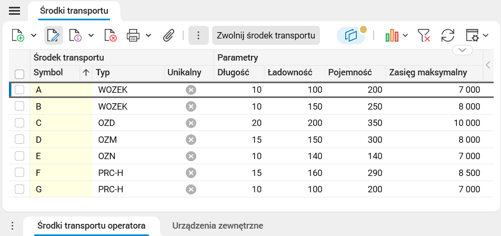This screenshot has height=236, width=501.
Task: Expand the print options dropdown arrow
Action: 148,35
